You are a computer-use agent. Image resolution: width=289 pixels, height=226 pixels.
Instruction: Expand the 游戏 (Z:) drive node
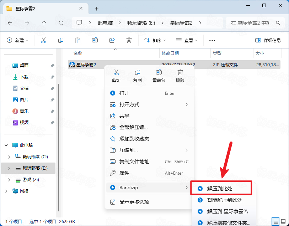coord(9,180)
